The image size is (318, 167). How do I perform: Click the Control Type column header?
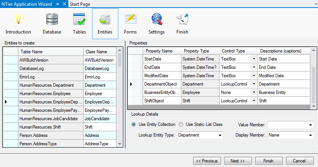coord(238,51)
